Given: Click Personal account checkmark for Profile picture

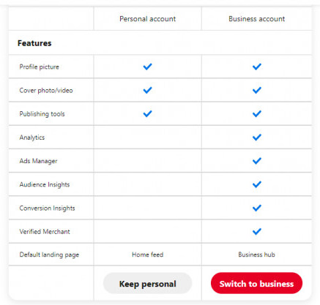Looking at the screenshot, I should (x=147, y=67).
